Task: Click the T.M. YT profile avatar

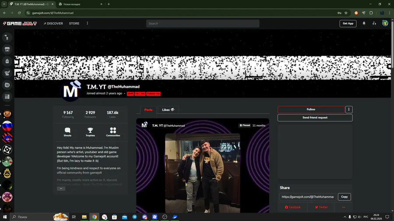Action: point(71,91)
